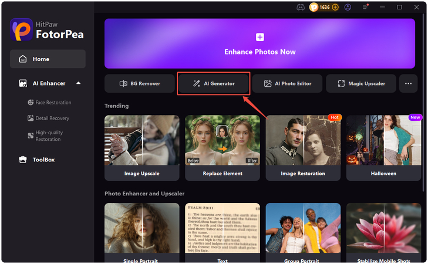
Task: Open Detail Recovery from sidebar
Action: click(x=52, y=118)
